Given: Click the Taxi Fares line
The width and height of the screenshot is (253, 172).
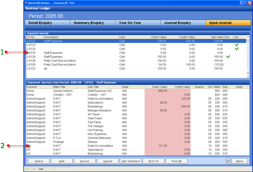Looking at the screenshot, I should (x=137, y=122).
